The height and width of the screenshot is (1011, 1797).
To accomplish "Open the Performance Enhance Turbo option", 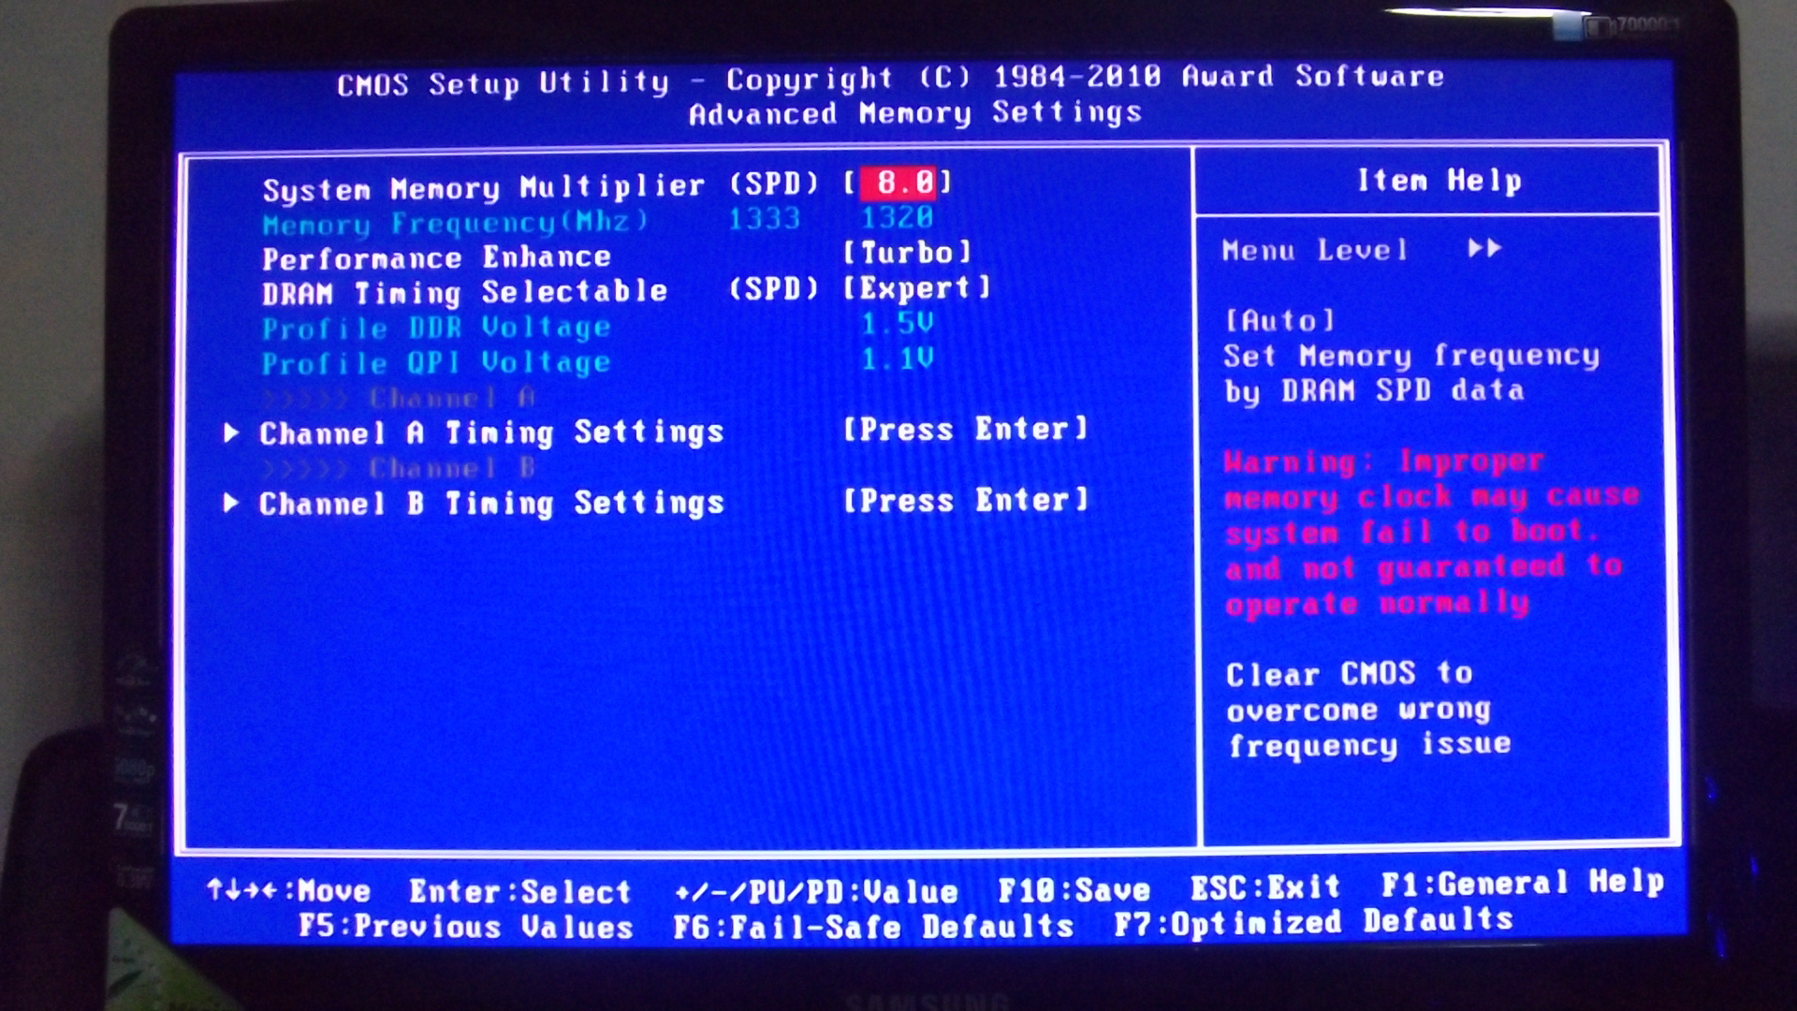I will tap(907, 253).
